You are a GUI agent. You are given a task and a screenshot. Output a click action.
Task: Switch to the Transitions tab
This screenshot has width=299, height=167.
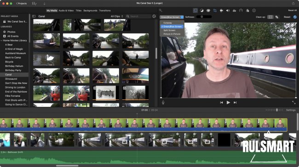[x=105, y=11]
